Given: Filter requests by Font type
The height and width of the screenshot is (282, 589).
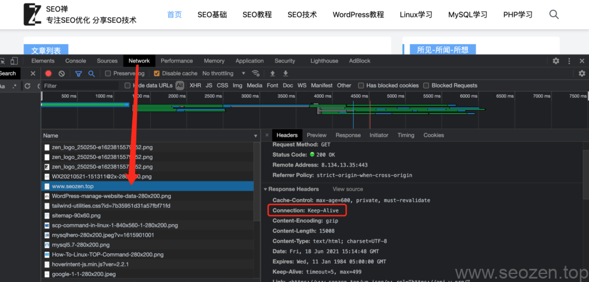Looking at the screenshot, I should coord(272,86).
